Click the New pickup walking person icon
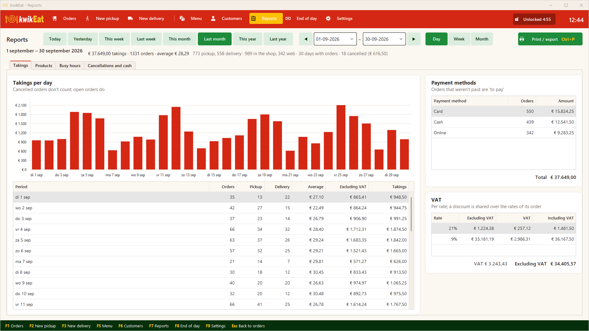Screen dimensions: 589x331 (x=87, y=18)
